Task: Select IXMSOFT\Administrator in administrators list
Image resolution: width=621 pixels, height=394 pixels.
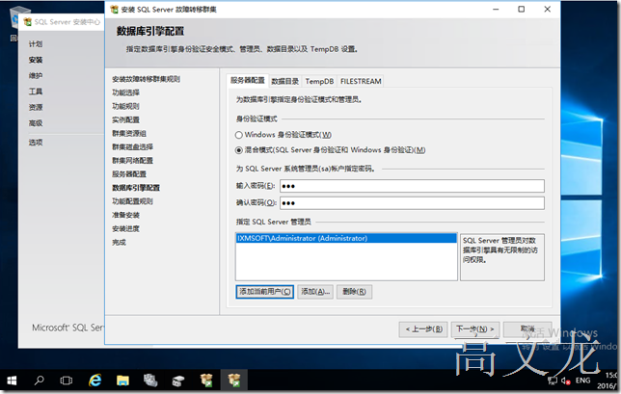Action: coord(346,238)
